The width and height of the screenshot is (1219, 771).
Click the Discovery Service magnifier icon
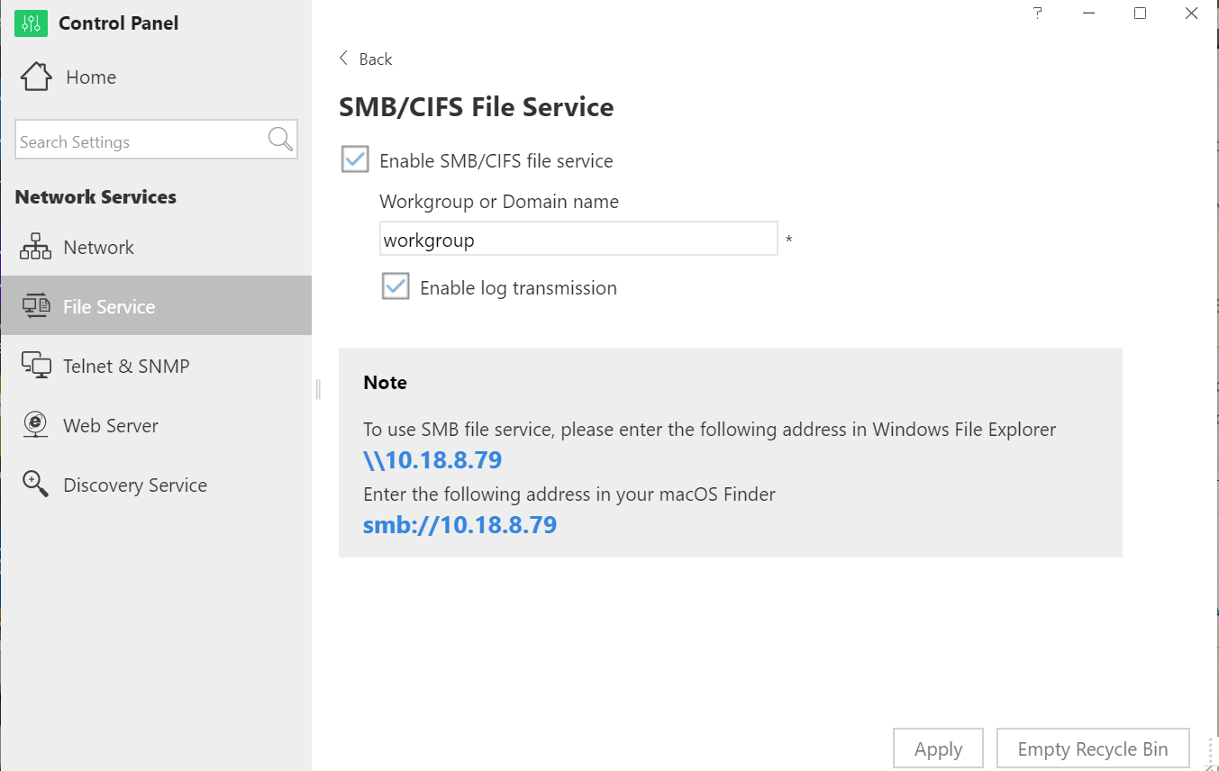coord(35,484)
